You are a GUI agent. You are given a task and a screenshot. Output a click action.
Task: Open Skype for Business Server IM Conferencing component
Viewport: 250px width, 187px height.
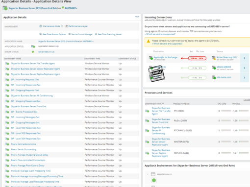tap(32, 95)
